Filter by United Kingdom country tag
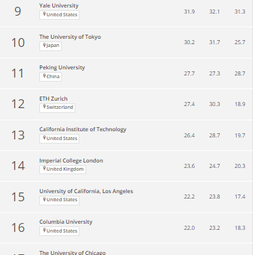253x255 pixels. [62, 169]
